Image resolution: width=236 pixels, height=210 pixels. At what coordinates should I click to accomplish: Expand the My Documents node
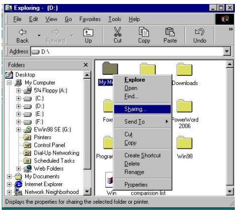[x=9, y=176]
